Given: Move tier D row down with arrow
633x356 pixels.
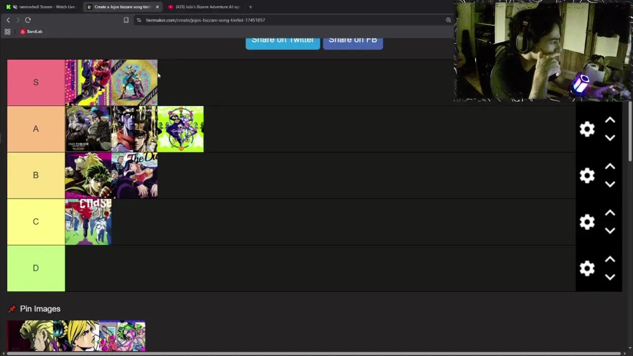Looking at the screenshot, I should [x=610, y=277].
